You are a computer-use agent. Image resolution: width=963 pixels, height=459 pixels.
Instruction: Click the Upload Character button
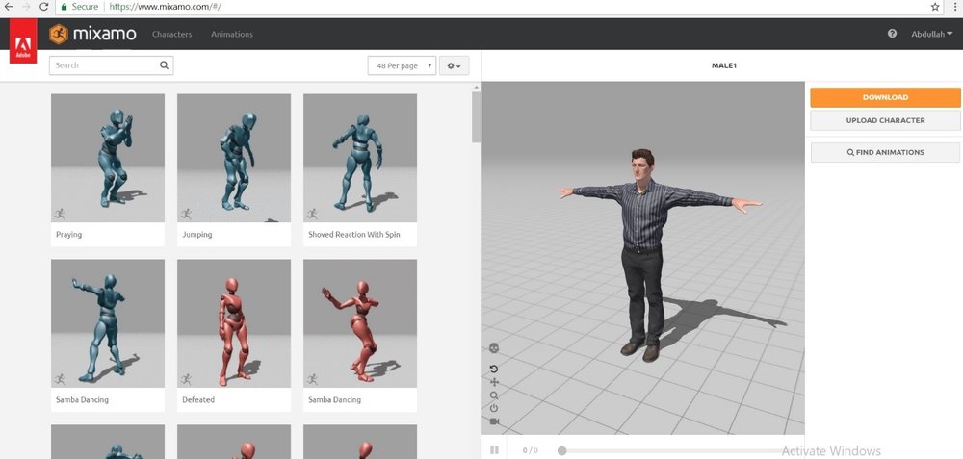pyautogui.click(x=885, y=120)
